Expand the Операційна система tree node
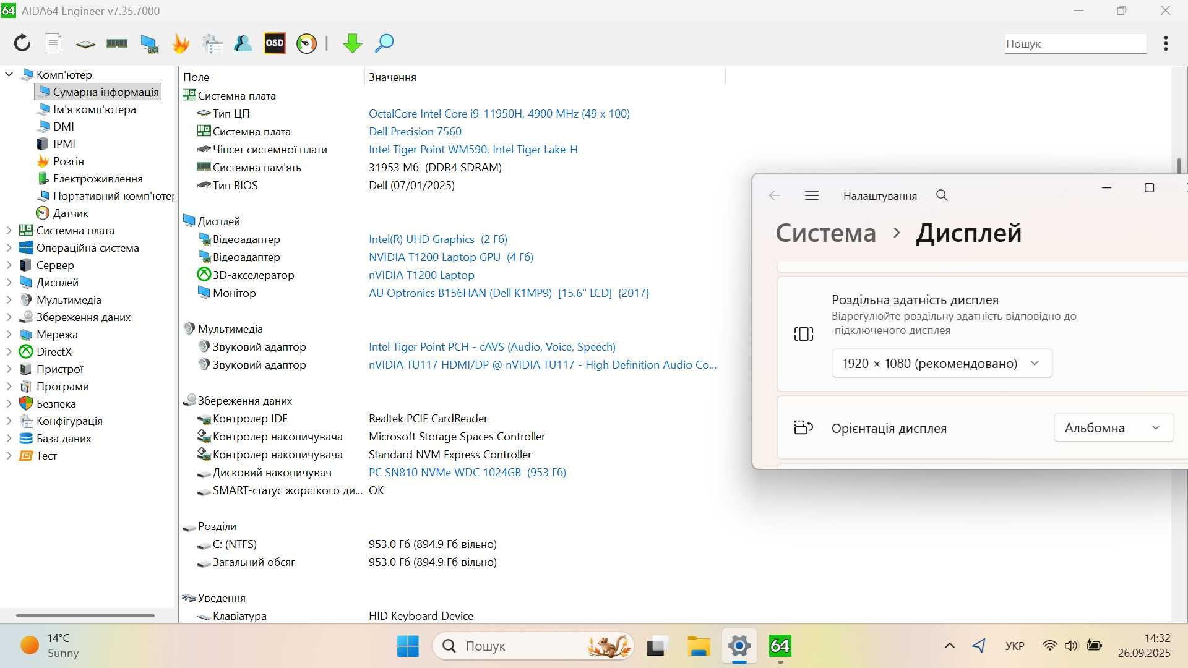 pyautogui.click(x=9, y=247)
